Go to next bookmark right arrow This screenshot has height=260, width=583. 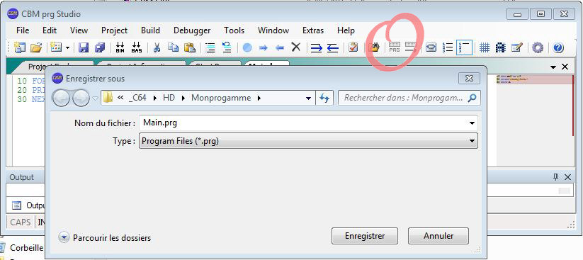click(x=264, y=47)
